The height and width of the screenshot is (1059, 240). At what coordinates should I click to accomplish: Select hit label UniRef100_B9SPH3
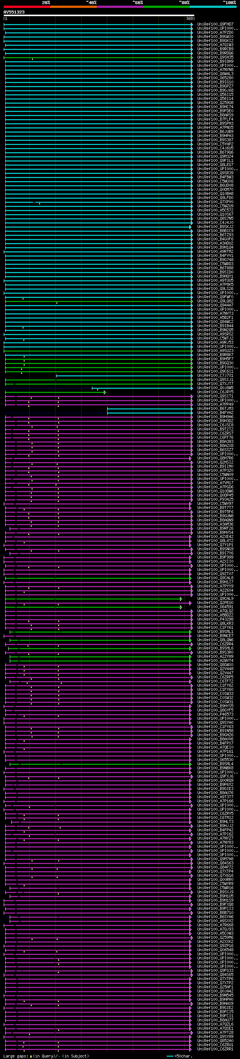click(215, 123)
